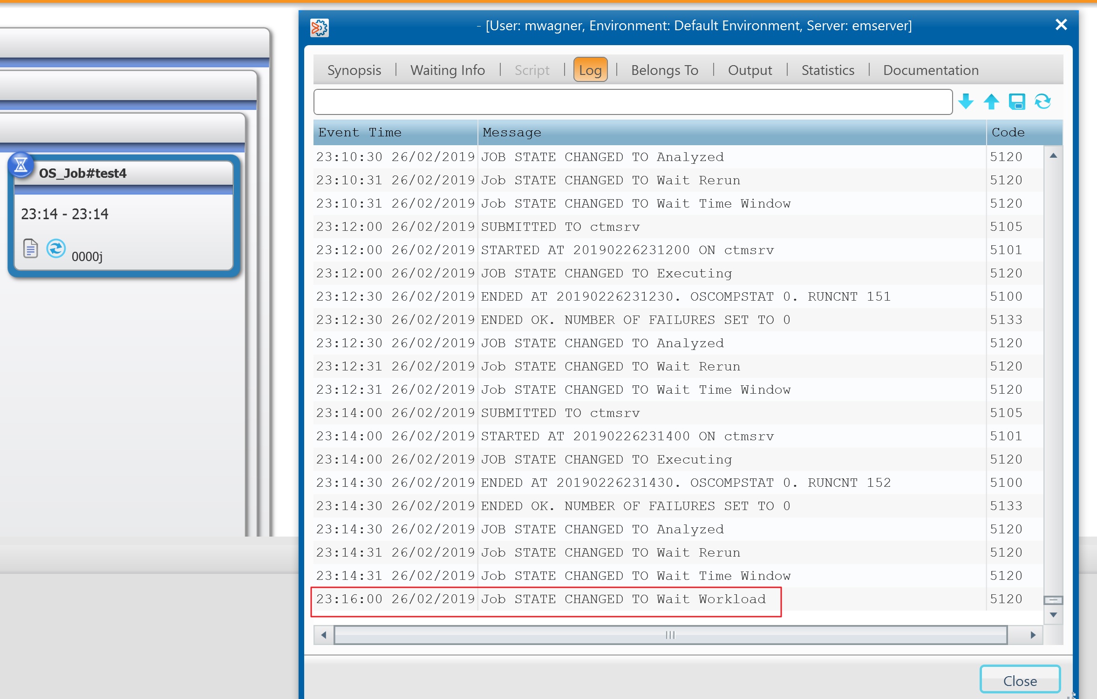The width and height of the screenshot is (1097, 699).
Task: Click code 5120 in the Wait Workload row
Action: coord(1006,599)
